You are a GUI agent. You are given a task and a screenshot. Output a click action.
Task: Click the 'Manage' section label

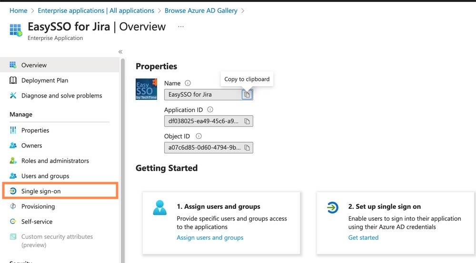(21, 114)
